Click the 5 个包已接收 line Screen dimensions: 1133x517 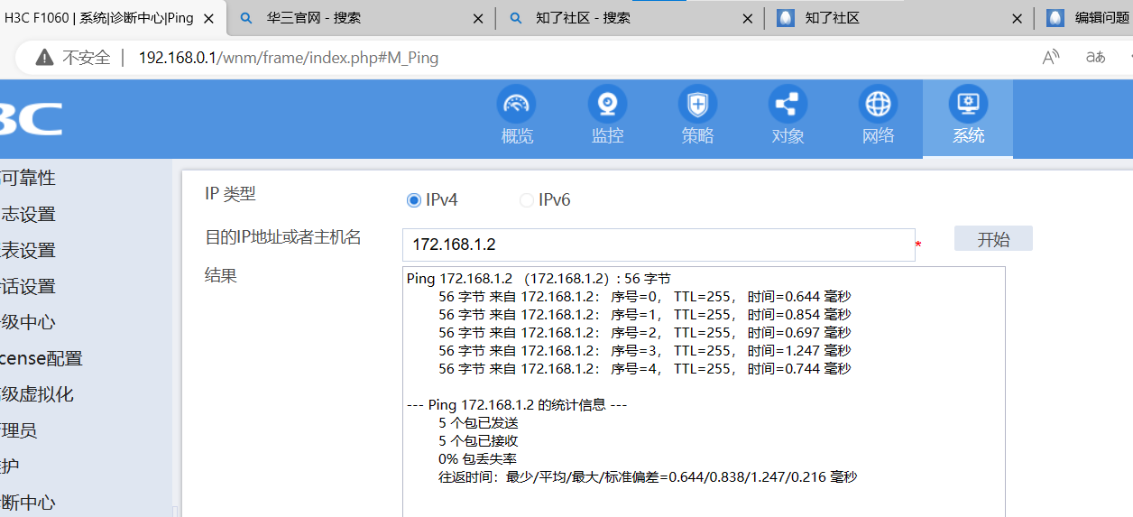click(478, 440)
